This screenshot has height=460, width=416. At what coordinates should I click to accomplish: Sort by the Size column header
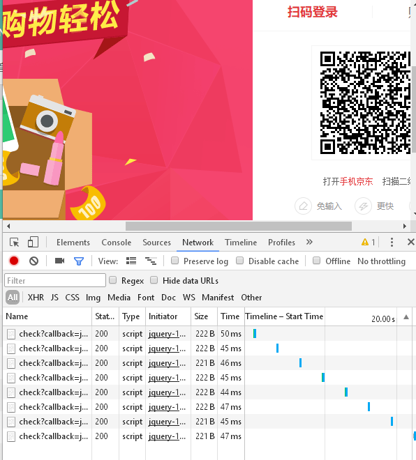(x=205, y=316)
